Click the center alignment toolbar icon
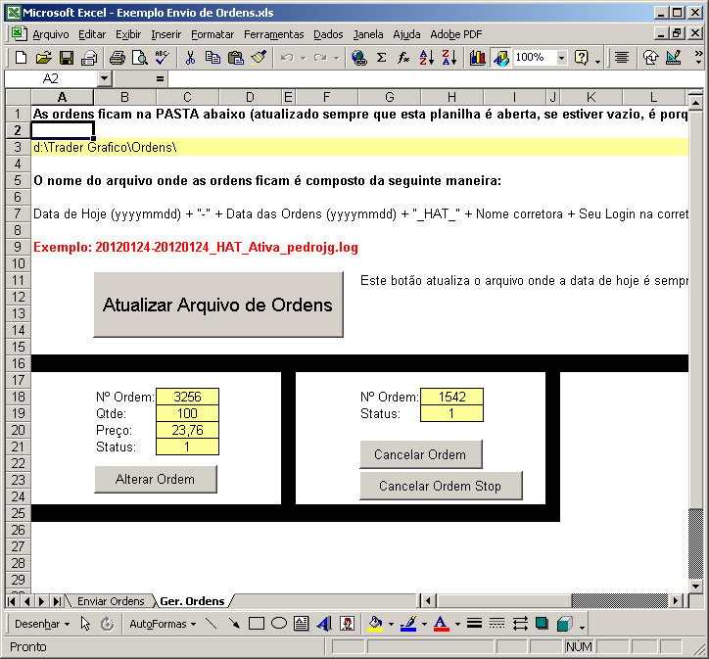This screenshot has height=659, width=709. click(x=622, y=58)
